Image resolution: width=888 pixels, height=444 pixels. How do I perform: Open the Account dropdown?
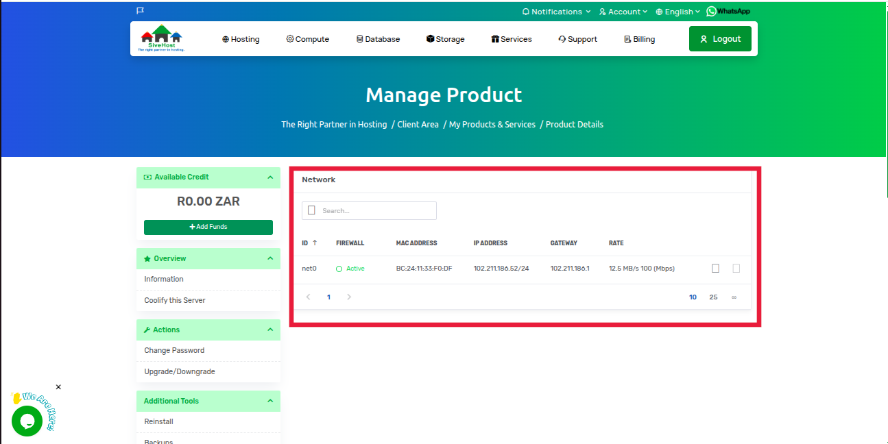pyautogui.click(x=623, y=12)
